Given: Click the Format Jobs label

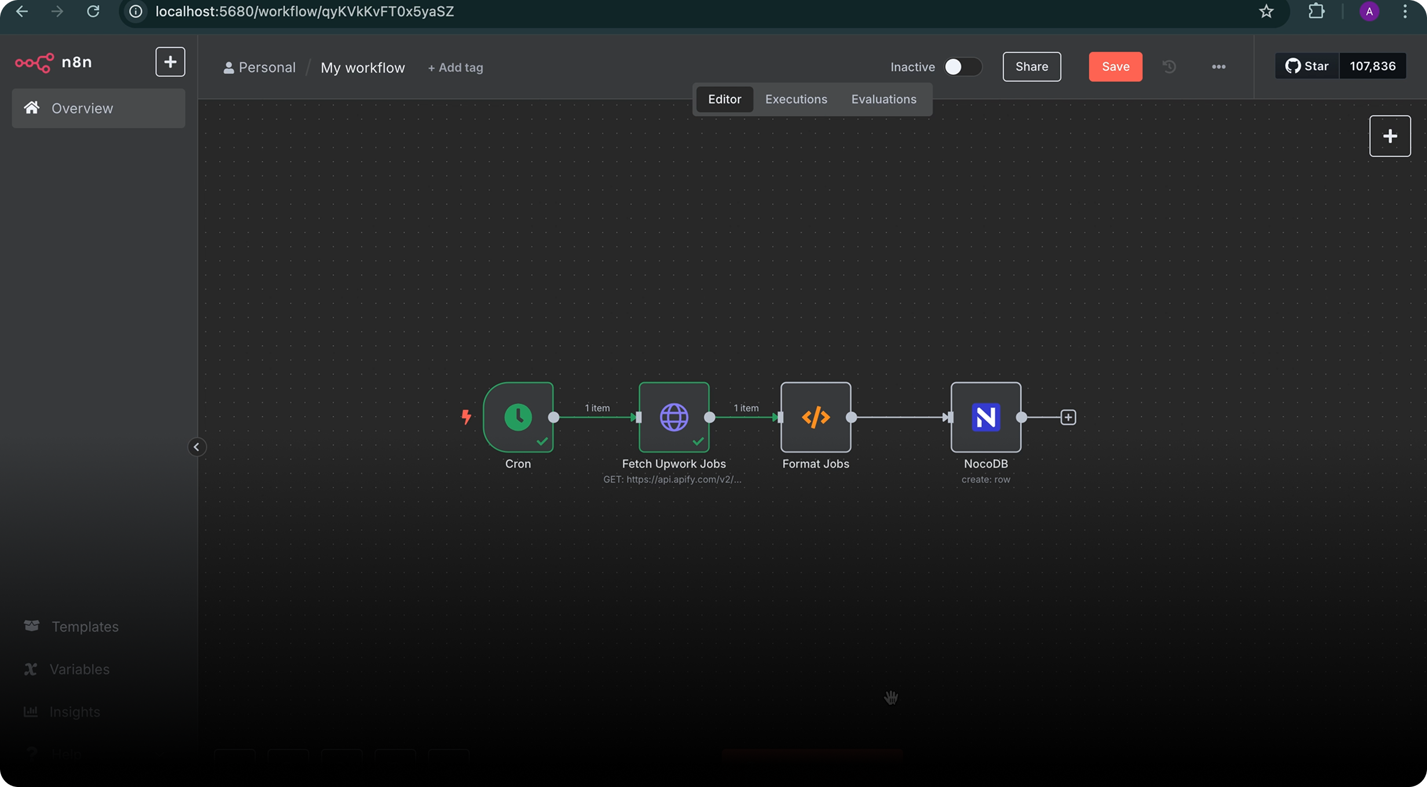Looking at the screenshot, I should [x=815, y=464].
